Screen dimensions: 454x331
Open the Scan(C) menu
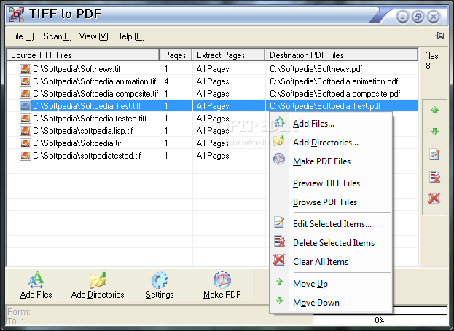[x=58, y=36]
